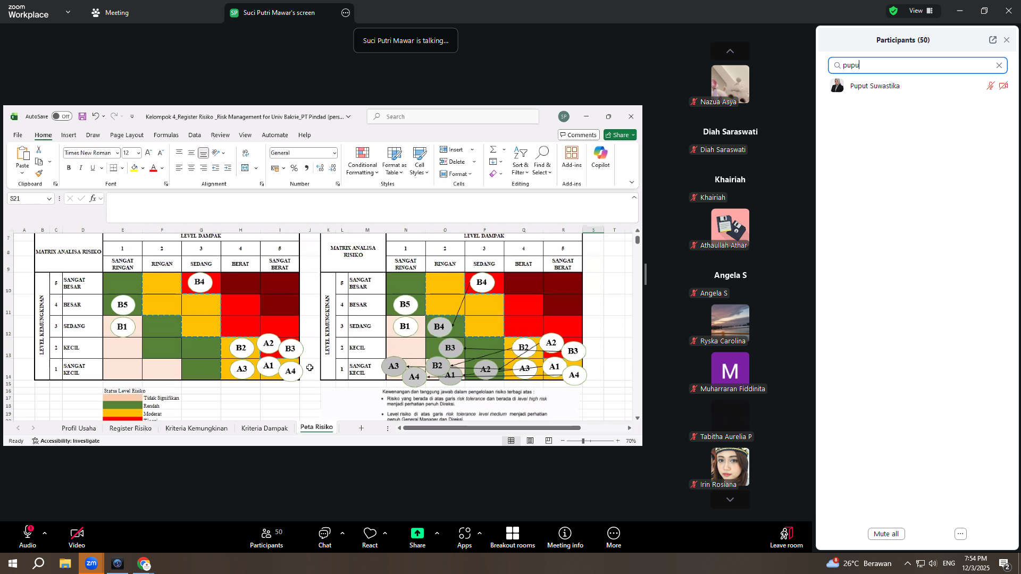Open Conditional Formatting

click(362, 161)
